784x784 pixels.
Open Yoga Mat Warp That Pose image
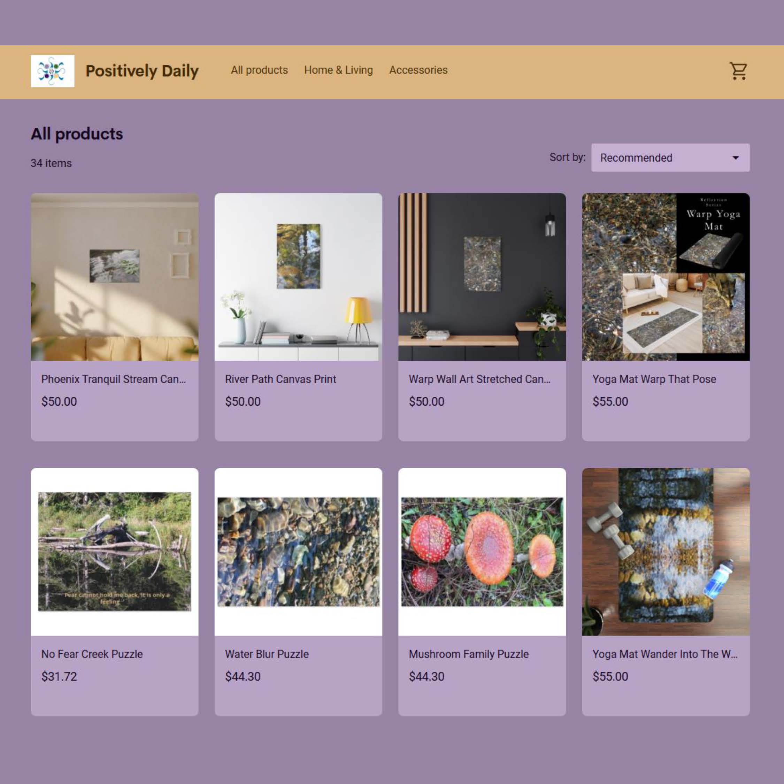[x=666, y=277]
